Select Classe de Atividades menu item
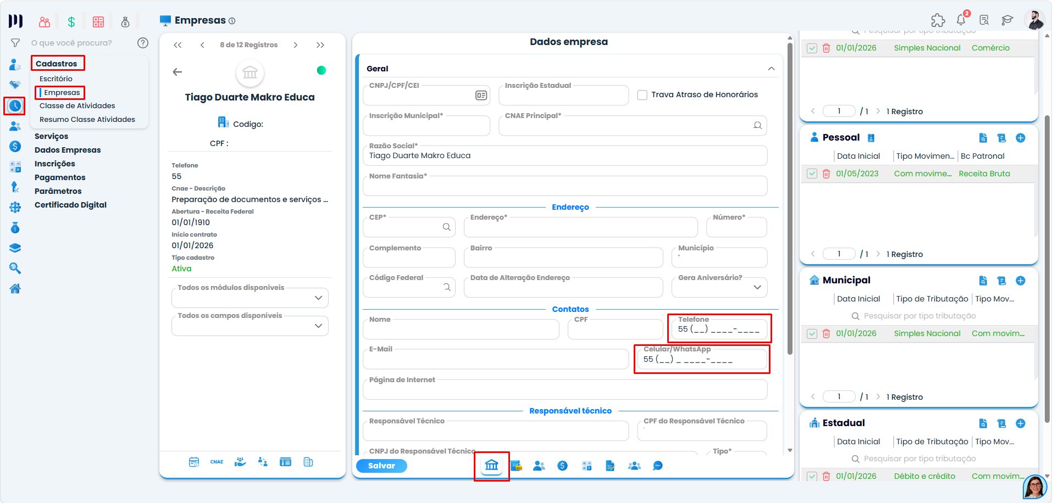Image resolution: width=1053 pixels, height=503 pixels. 77,105
